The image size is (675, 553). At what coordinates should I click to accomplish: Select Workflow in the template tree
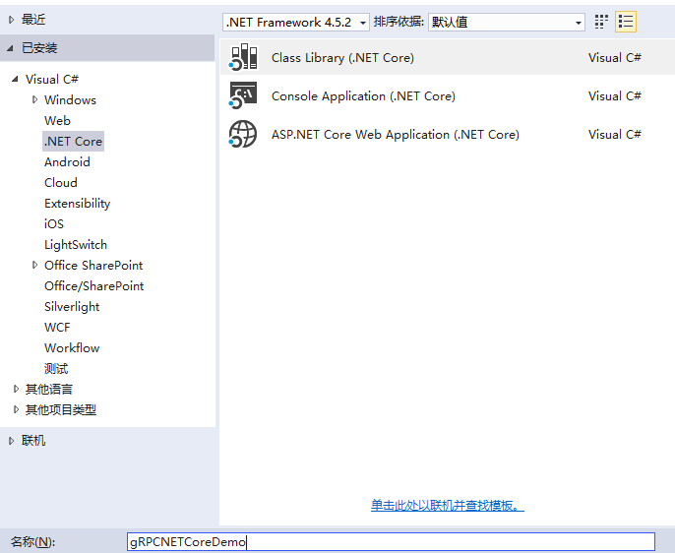pos(72,347)
